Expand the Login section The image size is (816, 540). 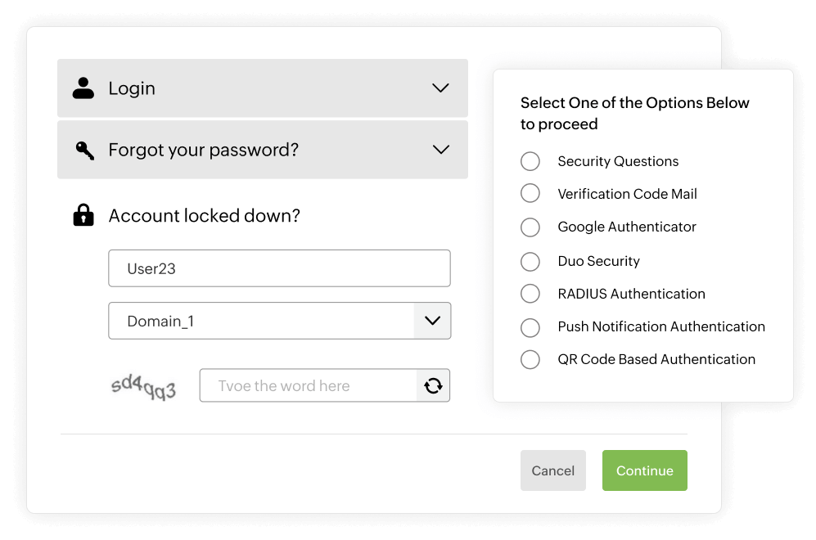(262, 88)
